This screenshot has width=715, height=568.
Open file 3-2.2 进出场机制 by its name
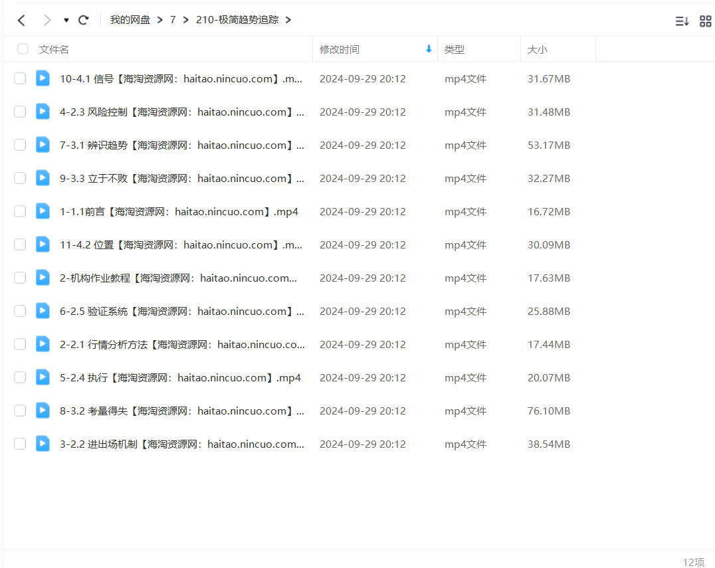[x=182, y=444]
